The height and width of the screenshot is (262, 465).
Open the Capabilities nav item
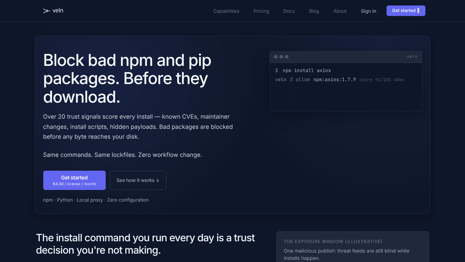pos(226,11)
